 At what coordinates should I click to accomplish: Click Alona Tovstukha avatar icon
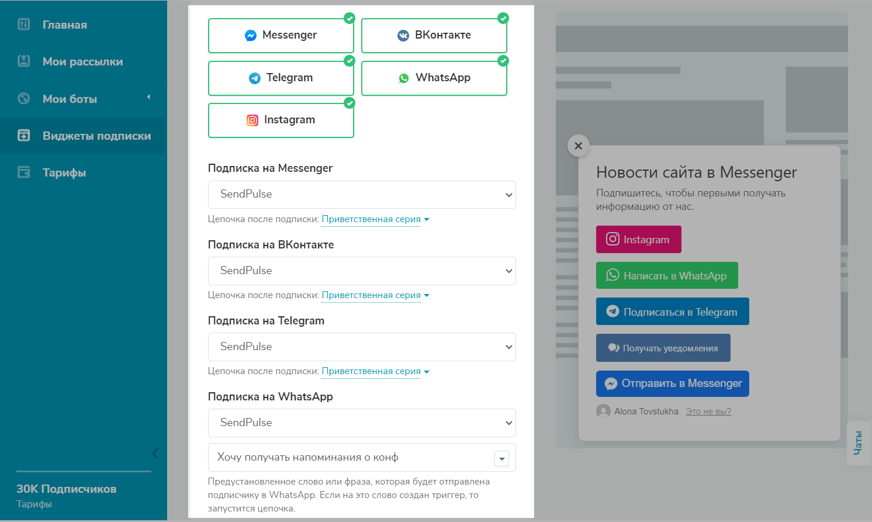[x=603, y=412]
